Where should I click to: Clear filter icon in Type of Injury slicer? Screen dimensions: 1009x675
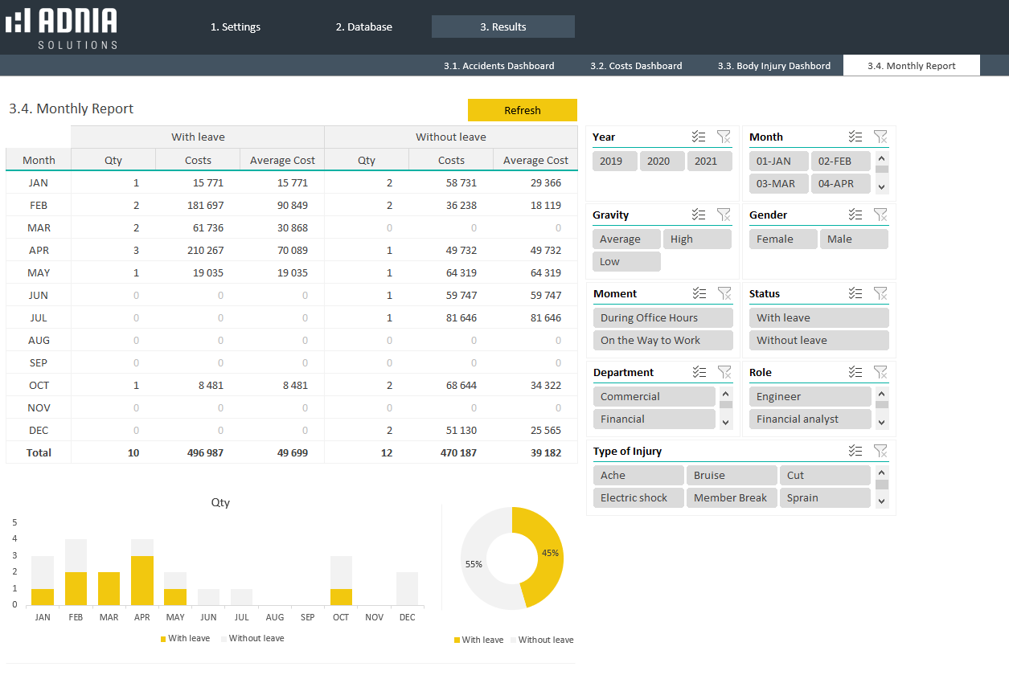click(x=880, y=452)
